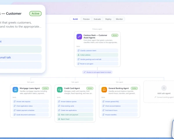Click the Connect existing agent link
The image size is (174, 139).
[x=164, y=97]
